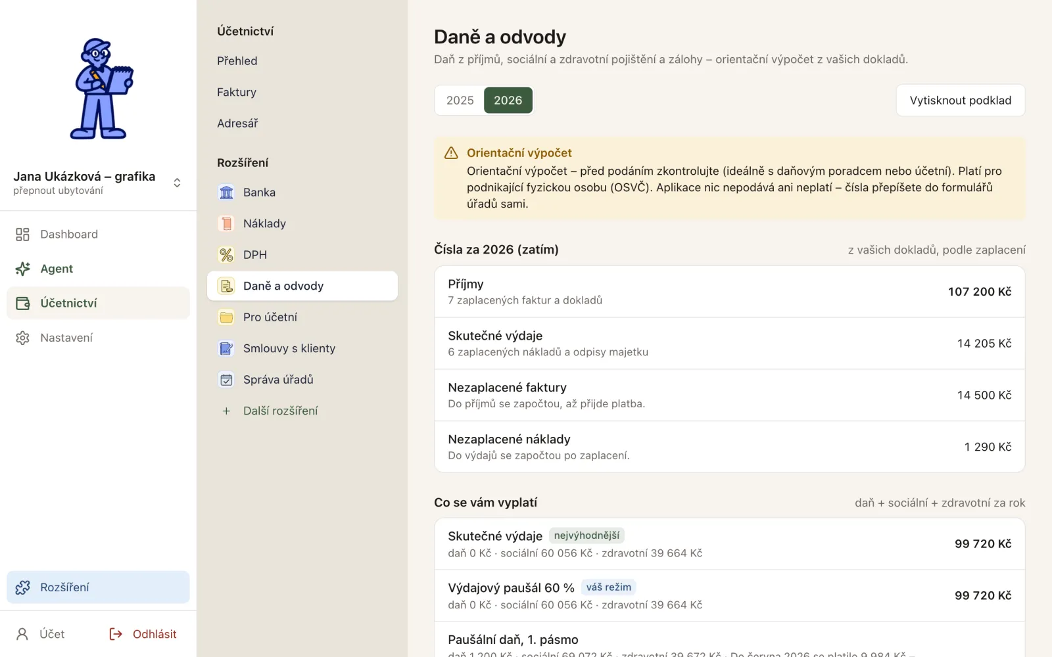This screenshot has height=657, width=1052.
Task: Click the Agent sparkle icon
Action: click(x=22, y=269)
